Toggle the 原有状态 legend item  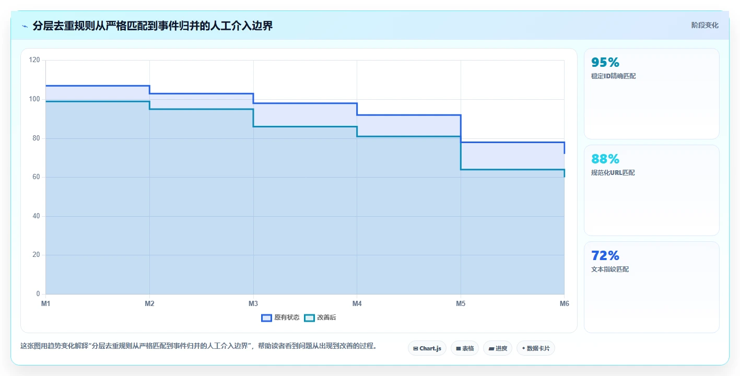(280, 318)
